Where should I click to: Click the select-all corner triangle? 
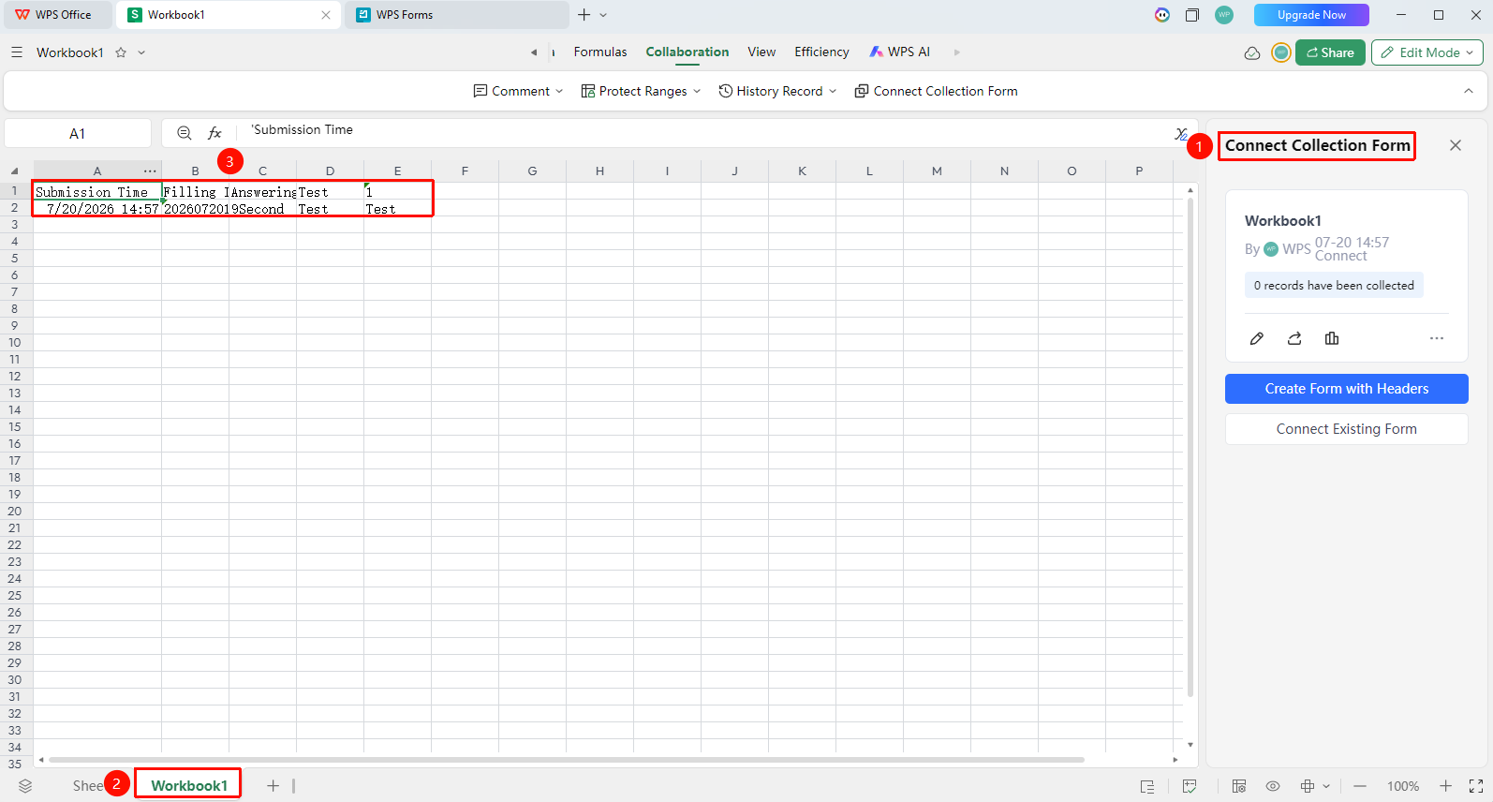click(15, 171)
